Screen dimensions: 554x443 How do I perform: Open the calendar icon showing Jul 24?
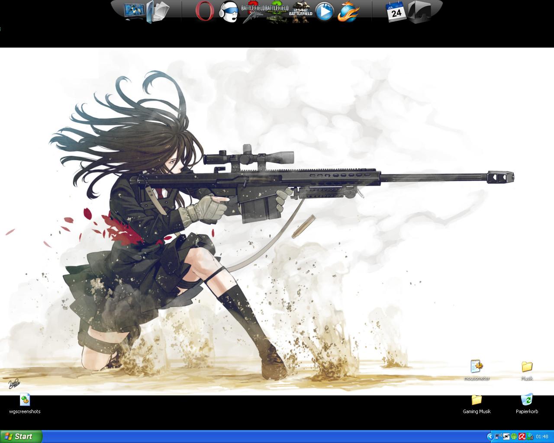[x=396, y=12]
